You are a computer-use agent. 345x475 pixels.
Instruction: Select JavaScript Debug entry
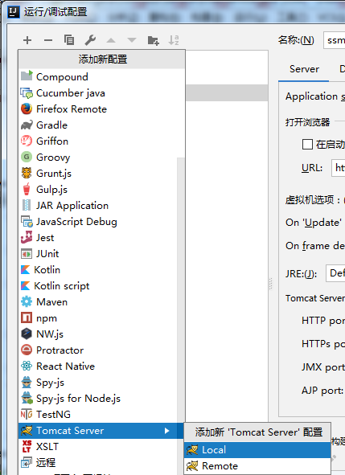click(x=98, y=221)
